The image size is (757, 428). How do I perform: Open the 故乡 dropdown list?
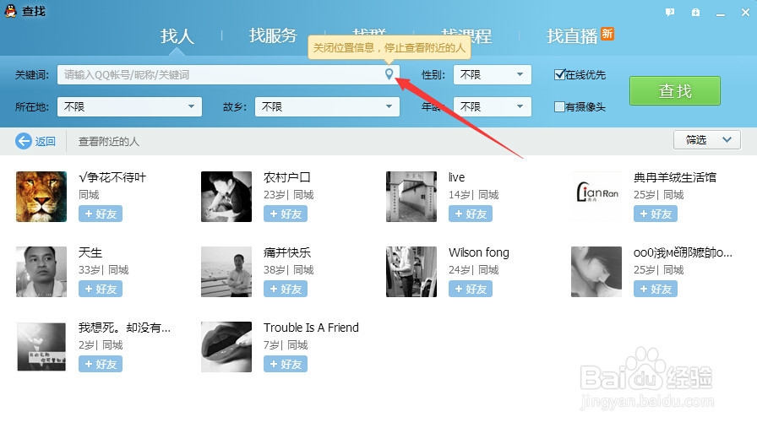pos(327,106)
